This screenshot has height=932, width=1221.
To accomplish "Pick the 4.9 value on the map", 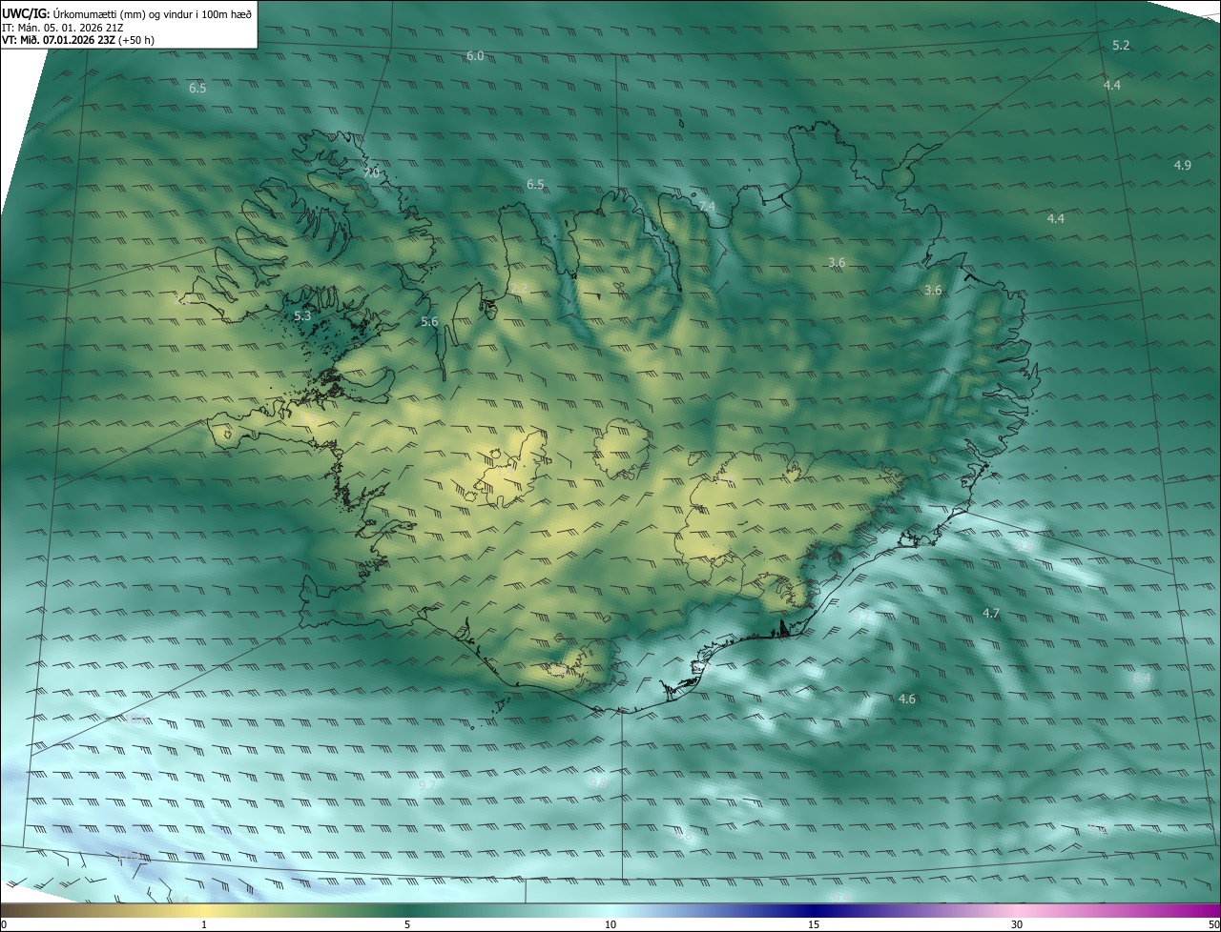I will pyautogui.click(x=1182, y=166).
